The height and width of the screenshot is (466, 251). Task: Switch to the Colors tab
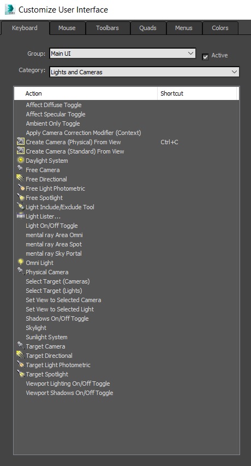pos(220,28)
